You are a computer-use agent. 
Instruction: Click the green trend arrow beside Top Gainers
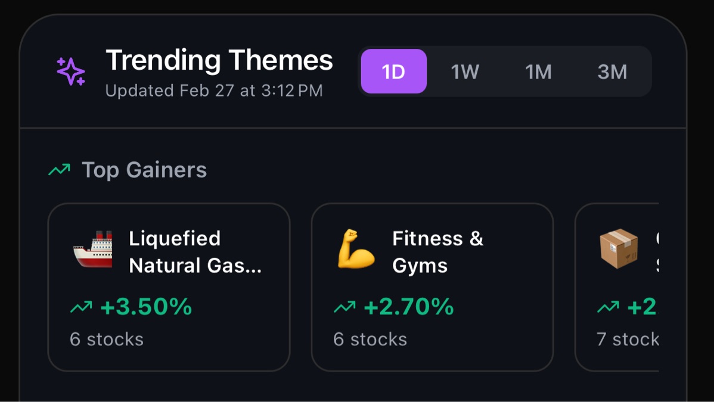60,170
